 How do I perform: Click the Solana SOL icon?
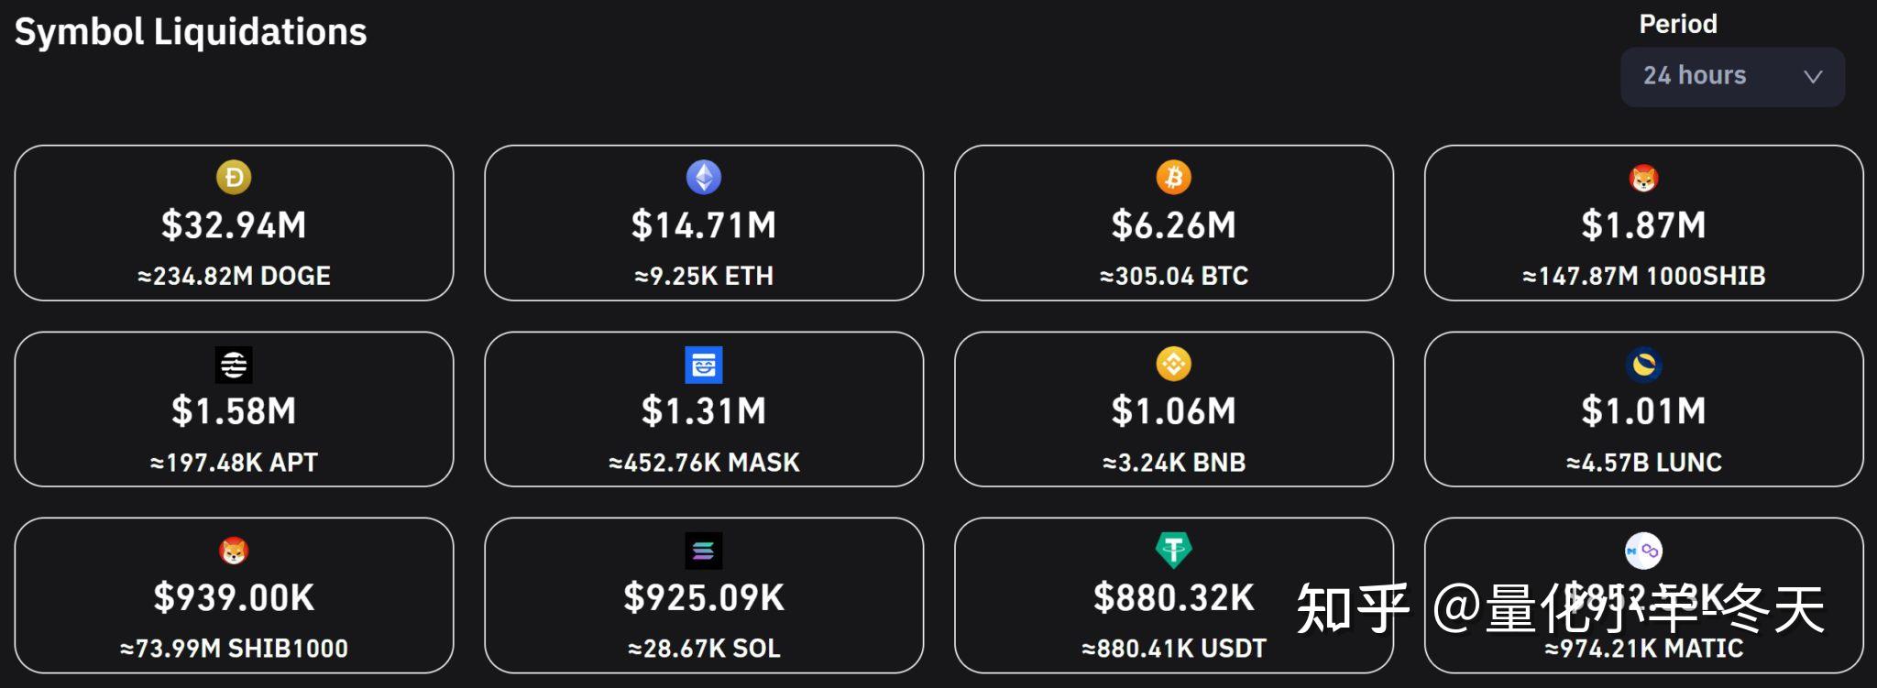(704, 551)
